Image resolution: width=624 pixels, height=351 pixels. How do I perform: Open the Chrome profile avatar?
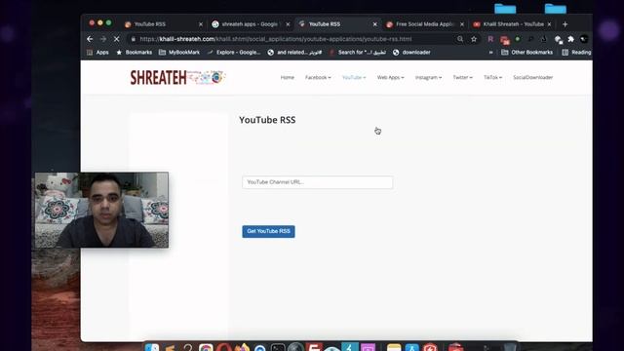584,39
